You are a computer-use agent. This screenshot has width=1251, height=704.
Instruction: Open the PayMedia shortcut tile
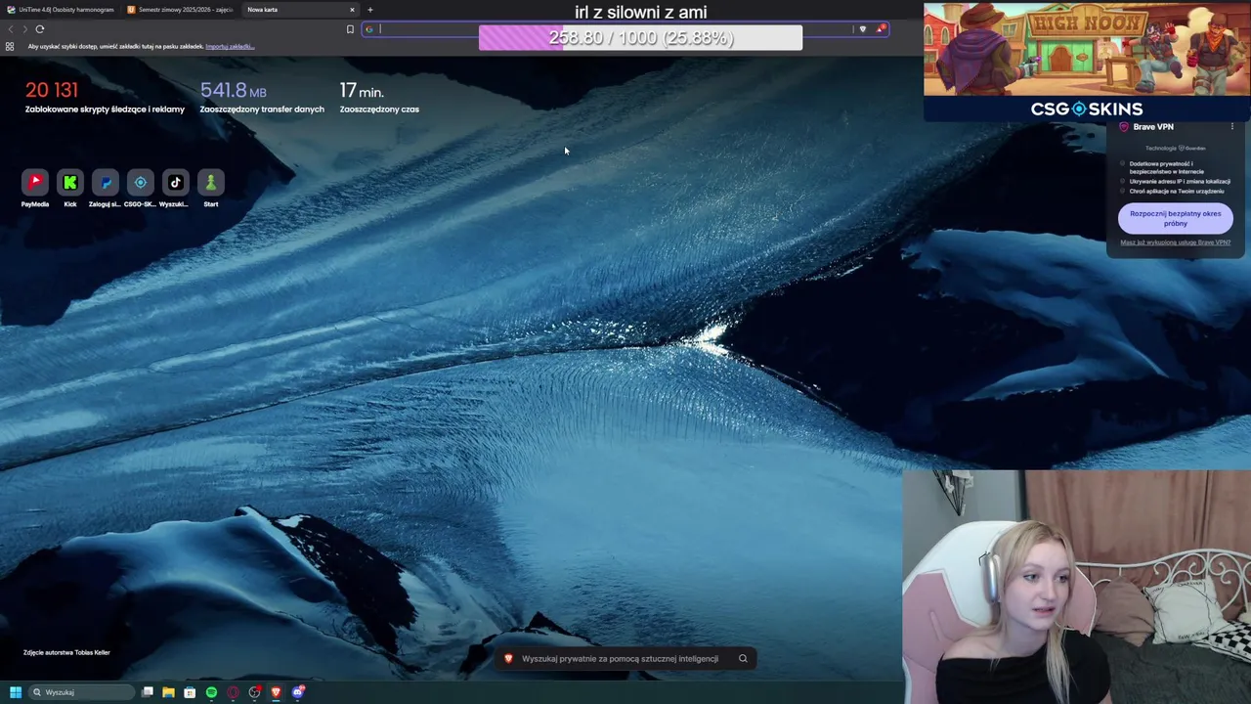[35, 183]
